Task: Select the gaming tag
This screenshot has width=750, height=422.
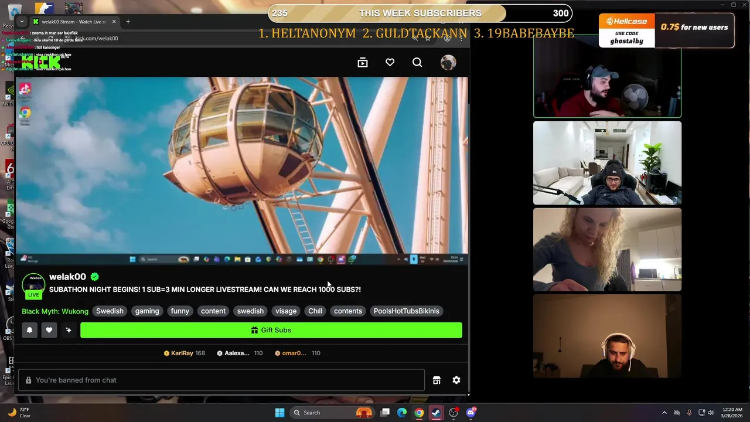Action: coord(147,311)
